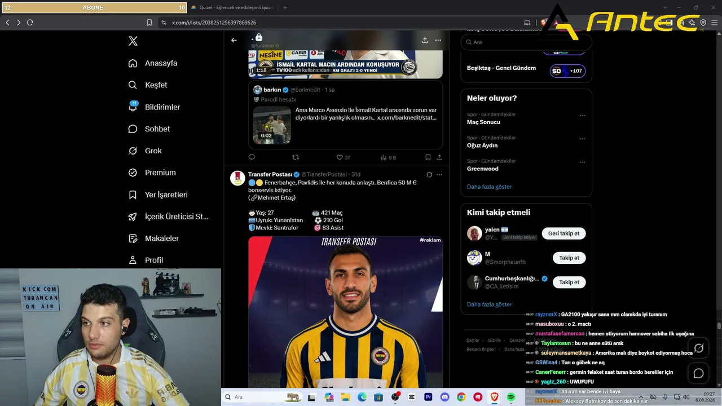The width and height of the screenshot is (722, 406).
Task: Open more options on Transfer Postası post
Action: tap(439, 175)
